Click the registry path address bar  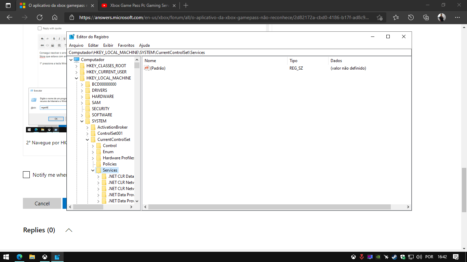point(239,53)
